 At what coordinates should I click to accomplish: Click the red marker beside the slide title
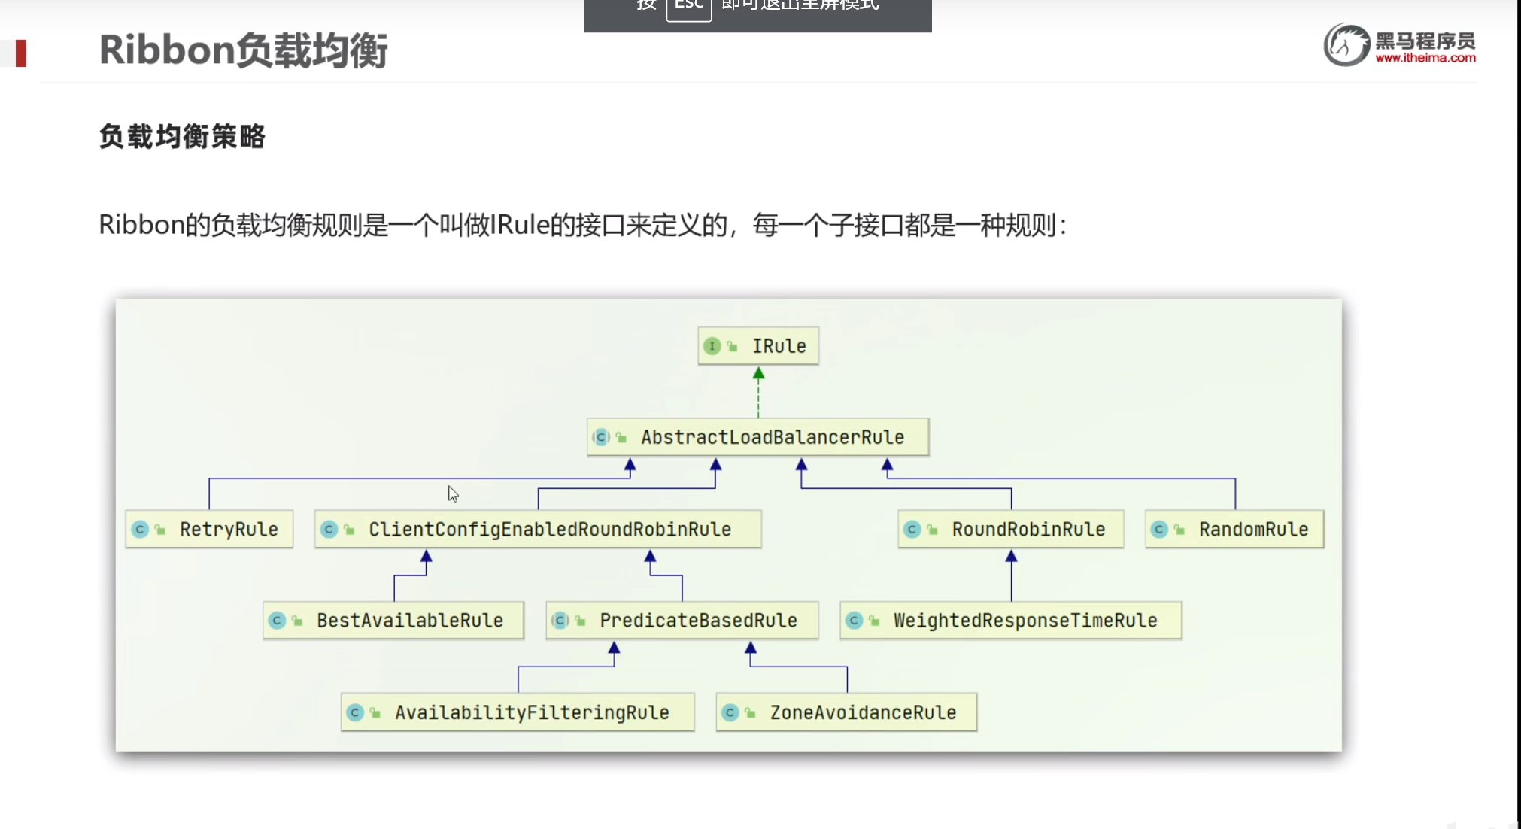tap(20, 53)
